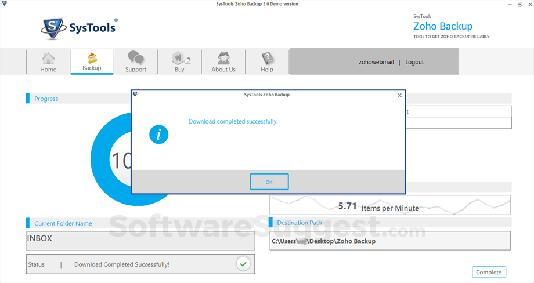Click the Buy key icon
The image size is (534, 283).
coord(181,58)
